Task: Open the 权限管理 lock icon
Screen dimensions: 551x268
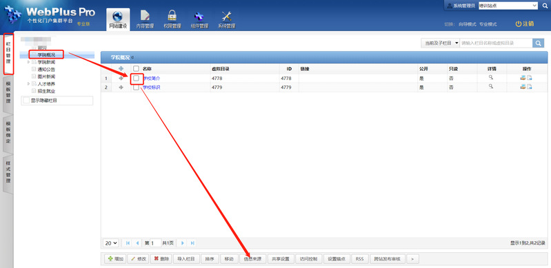Action: [x=172, y=20]
